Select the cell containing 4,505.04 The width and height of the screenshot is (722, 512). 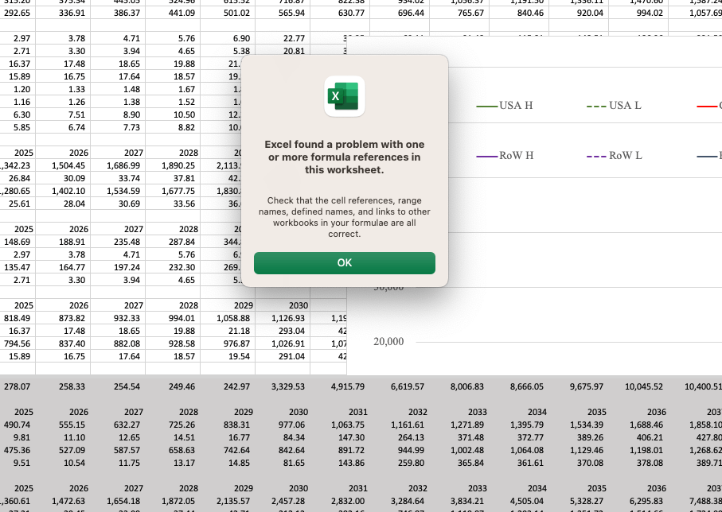coord(519,502)
